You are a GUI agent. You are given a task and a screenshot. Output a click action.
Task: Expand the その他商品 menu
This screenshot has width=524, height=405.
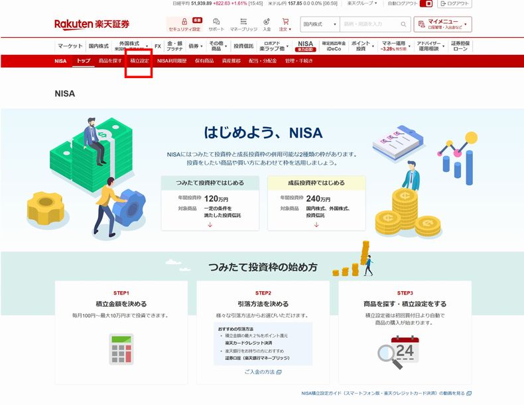[x=218, y=46]
